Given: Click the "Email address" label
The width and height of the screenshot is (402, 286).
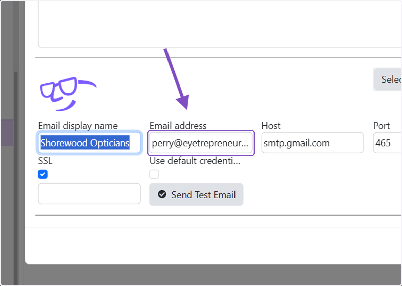Looking at the screenshot, I should [178, 126].
